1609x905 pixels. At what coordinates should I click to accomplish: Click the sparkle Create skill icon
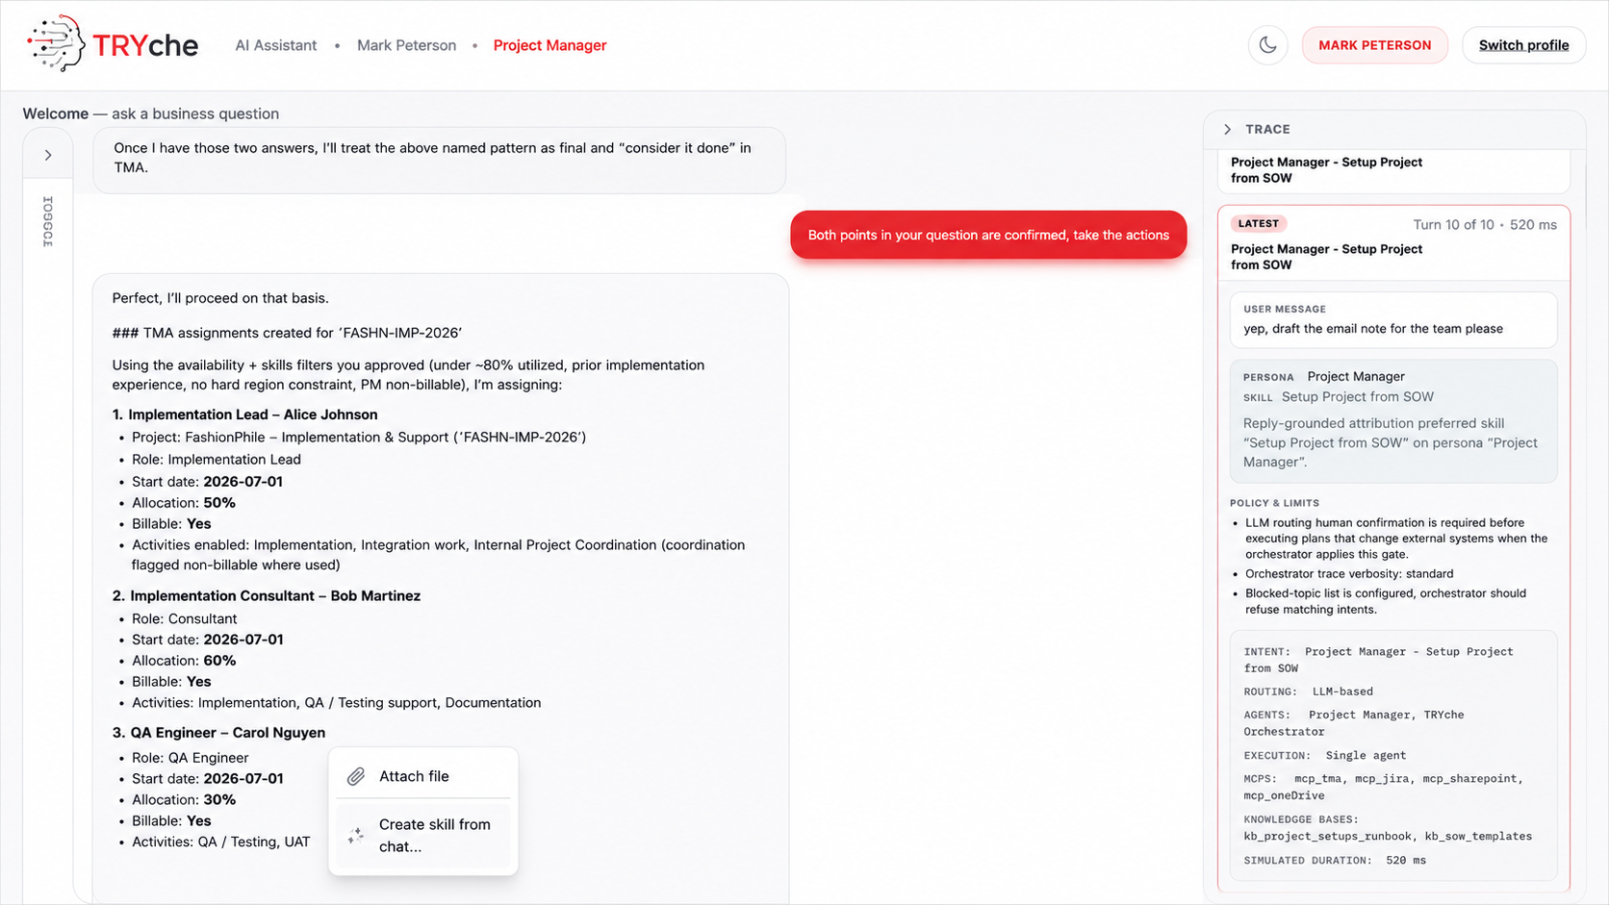coord(356,835)
